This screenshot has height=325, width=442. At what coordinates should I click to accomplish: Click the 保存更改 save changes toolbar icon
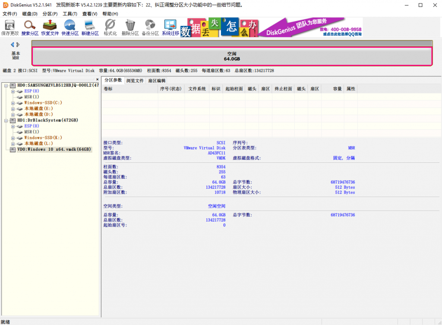click(10, 28)
